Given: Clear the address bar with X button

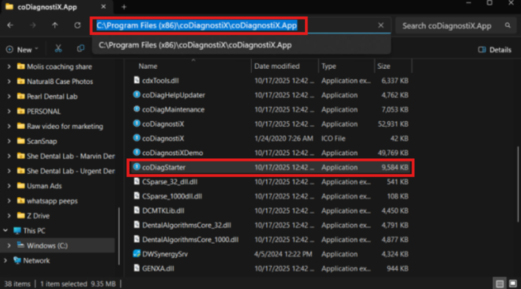Looking at the screenshot, I should coord(381,26).
